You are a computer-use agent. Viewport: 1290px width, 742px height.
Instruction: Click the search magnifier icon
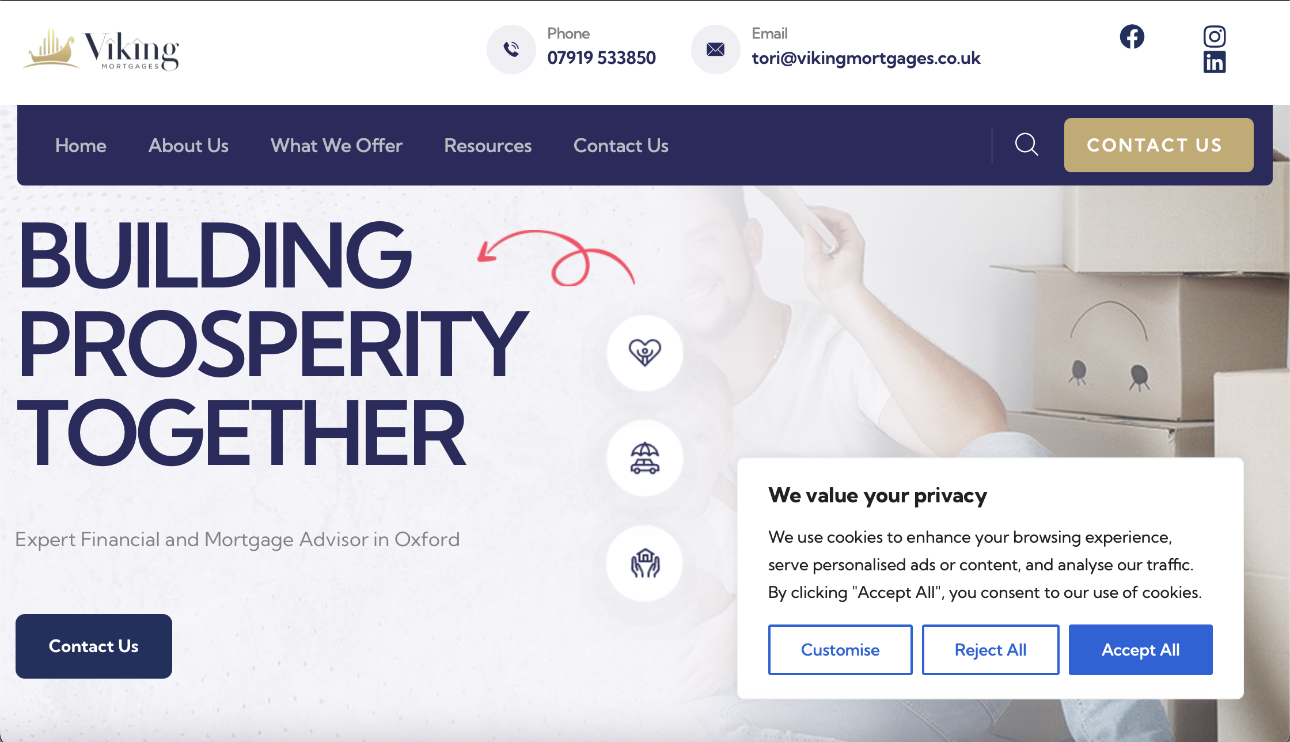coord(1027,145)
